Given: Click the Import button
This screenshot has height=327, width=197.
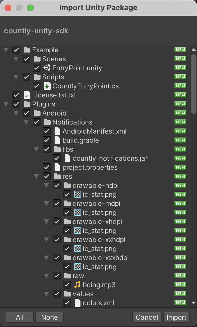Looking at the screenshot, I should pyautogui.click(x=176, y=317).
